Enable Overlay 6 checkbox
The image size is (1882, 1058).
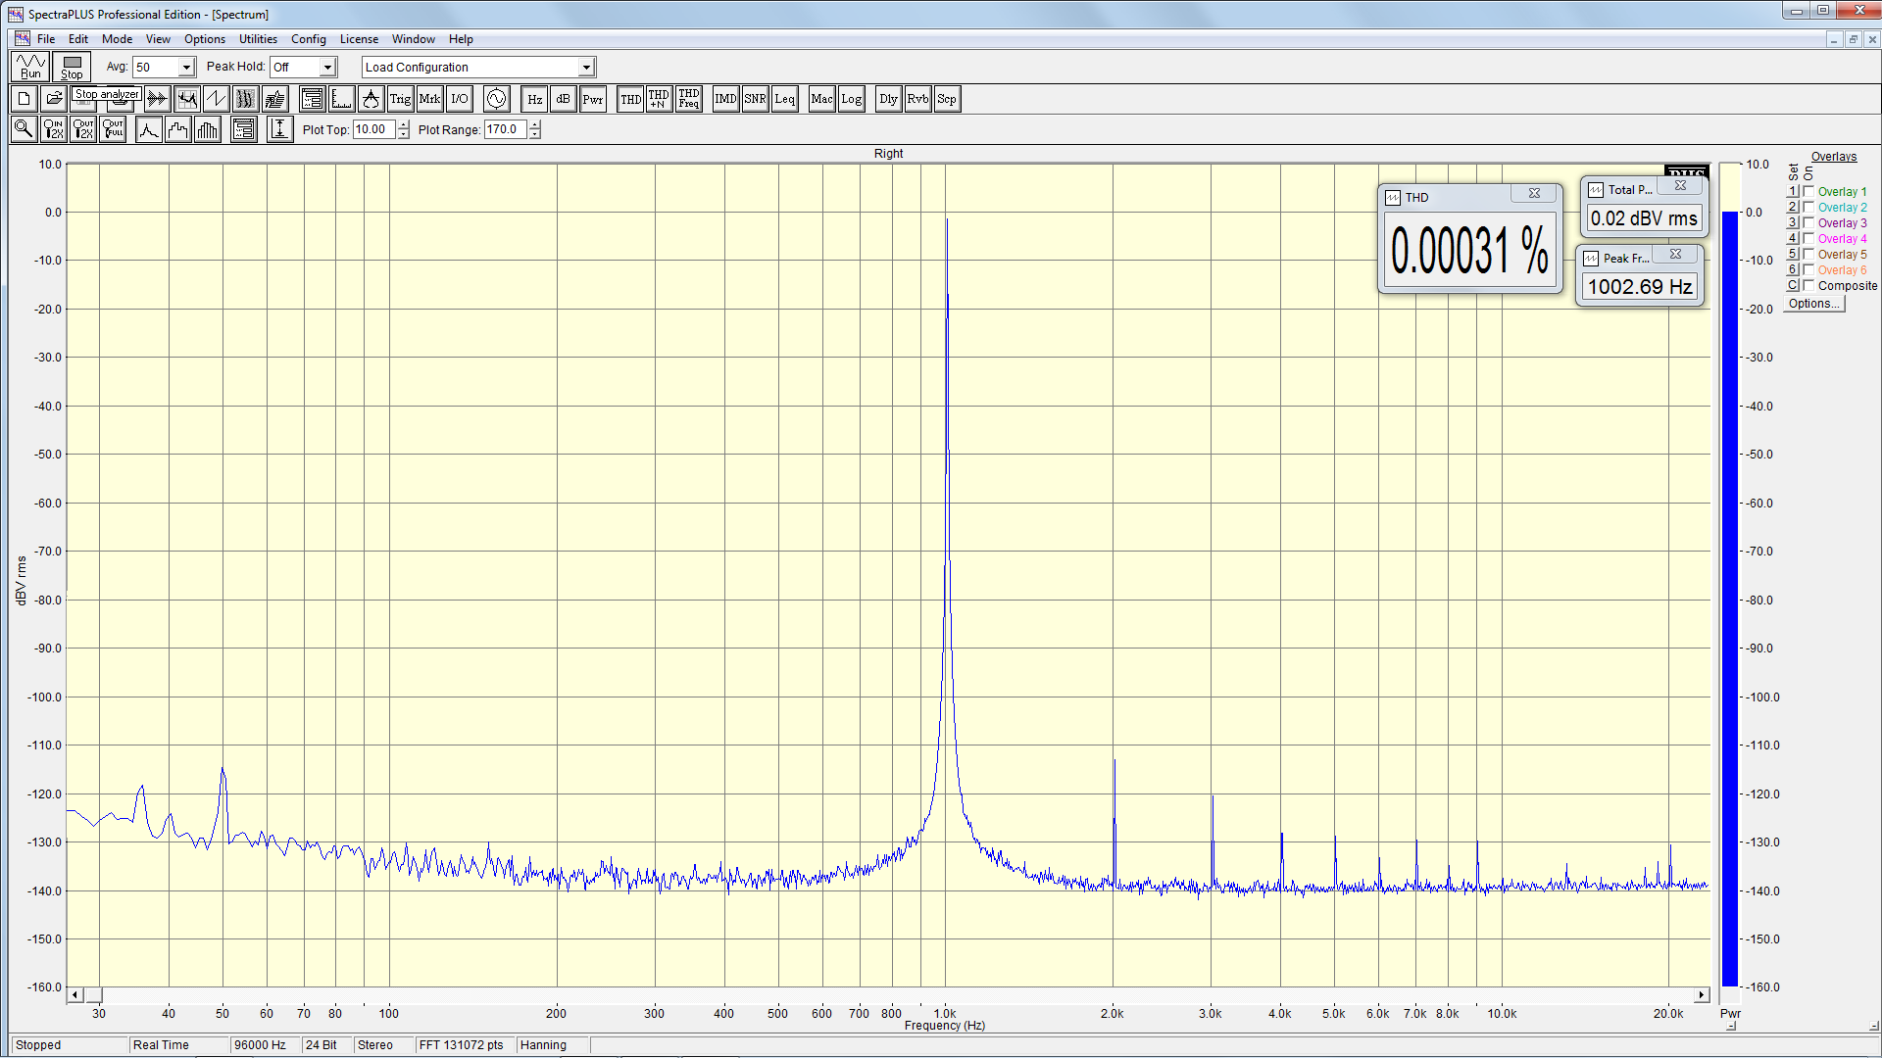click(1808, 269)
